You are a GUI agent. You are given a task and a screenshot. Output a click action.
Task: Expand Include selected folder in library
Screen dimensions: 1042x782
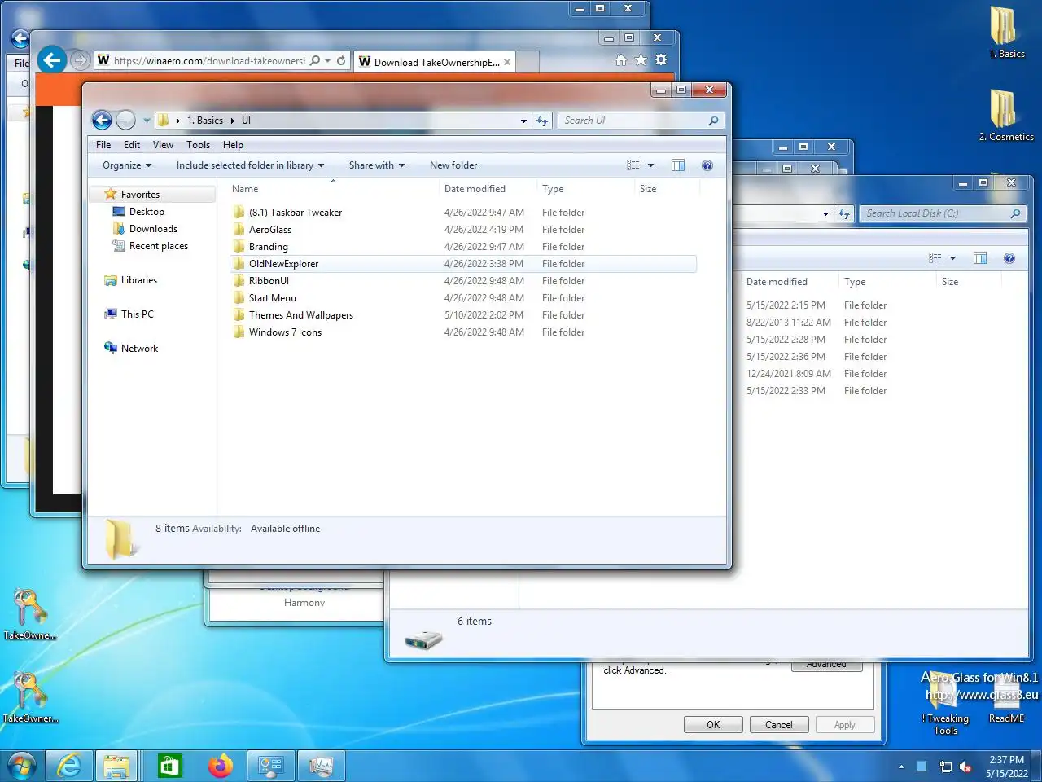pyautogui.click(x=250, y=165)
